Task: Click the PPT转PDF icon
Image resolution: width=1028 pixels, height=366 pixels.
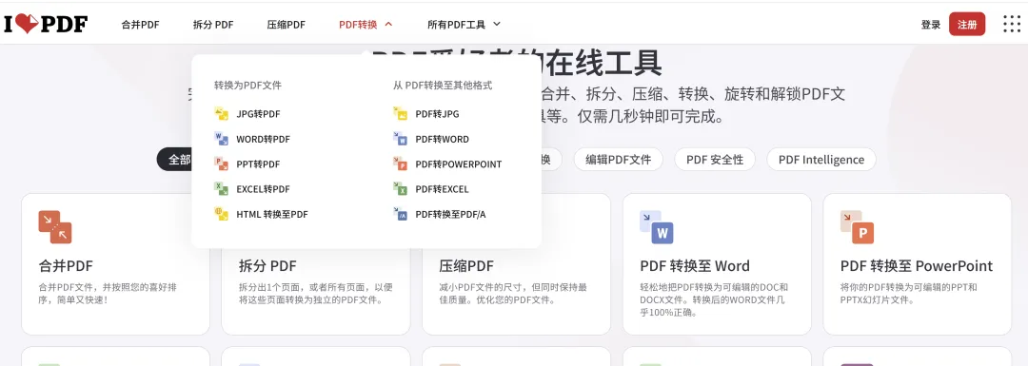Action: pos(221,164)
